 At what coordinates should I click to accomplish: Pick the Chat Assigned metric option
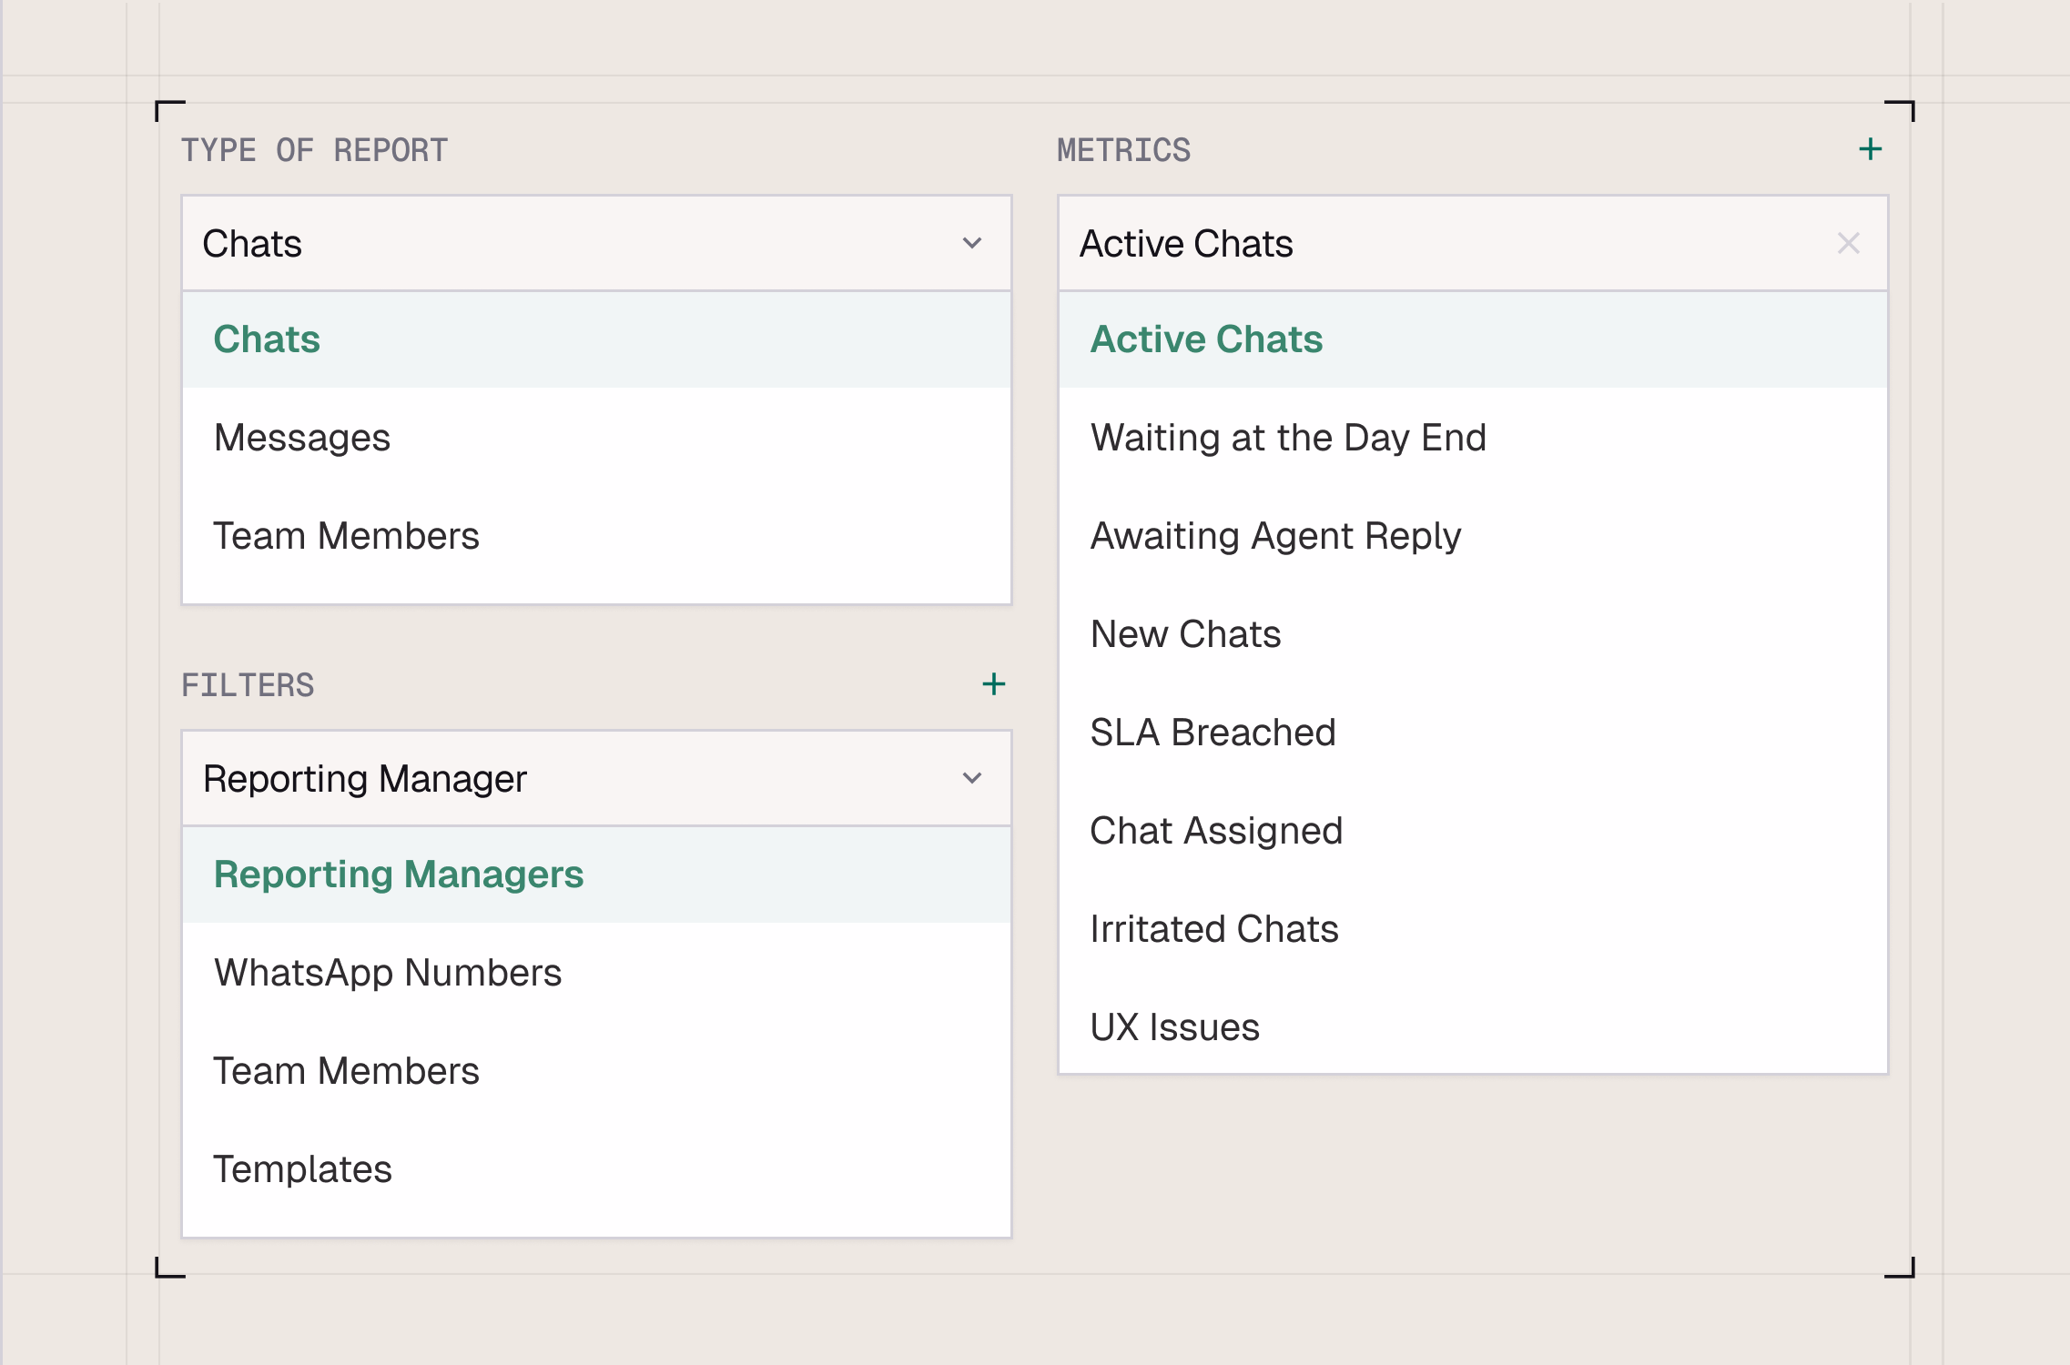coord(1216,831)
